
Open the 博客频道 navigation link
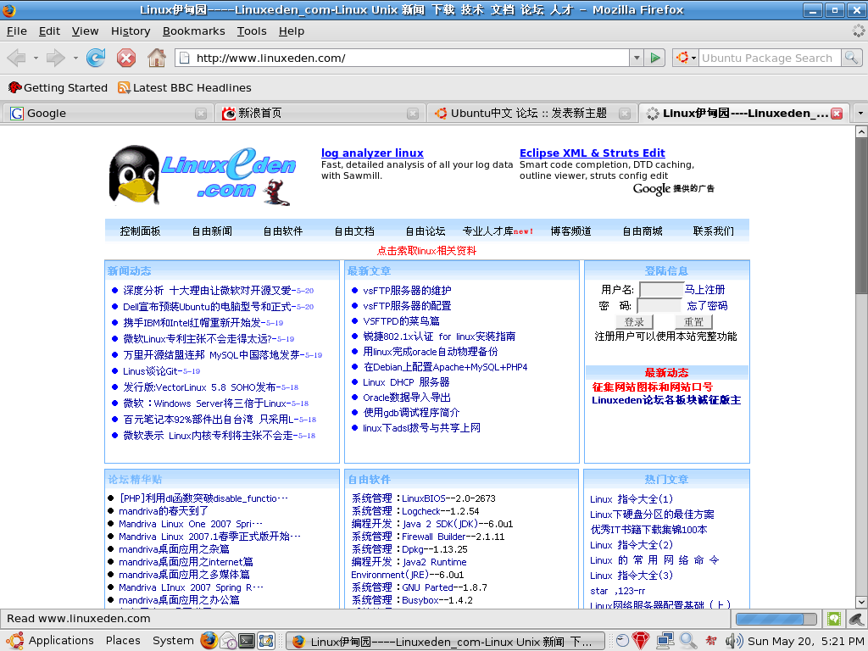570,231
